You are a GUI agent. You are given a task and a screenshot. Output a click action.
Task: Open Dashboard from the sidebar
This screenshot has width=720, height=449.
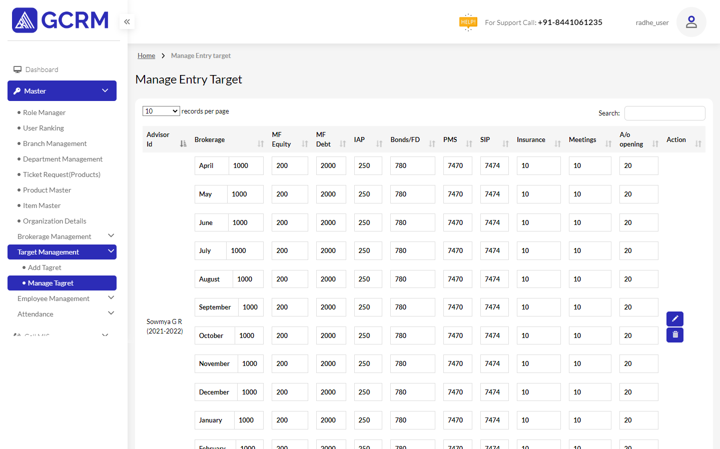point(42,69)
